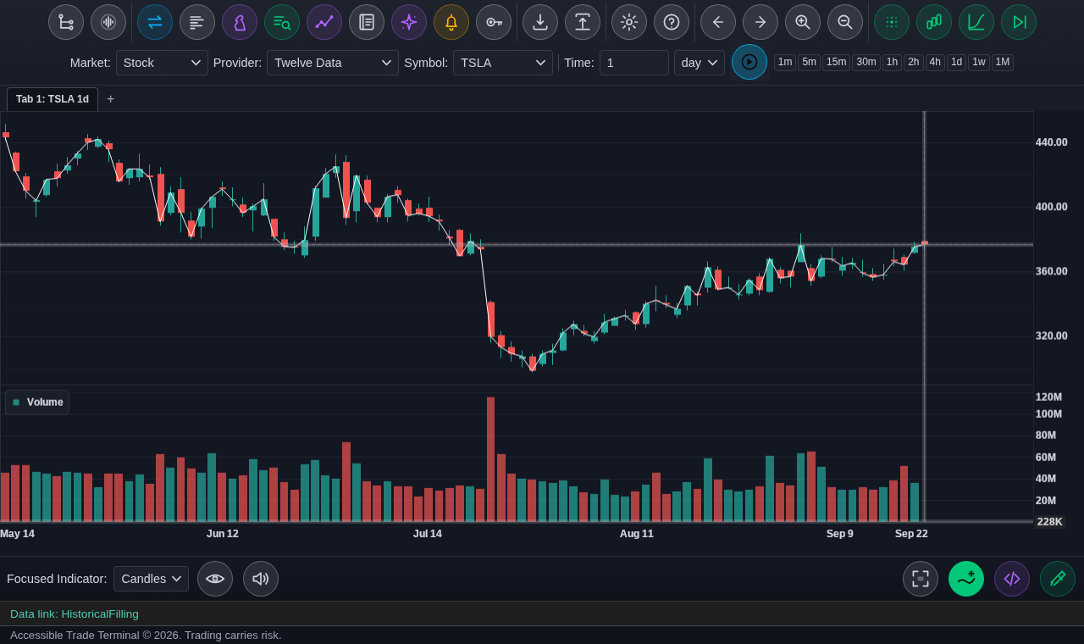The height and width of the screenshot is (644, 1084).
Task: Select the 4h timeframe button
Action: pos(935,63)
